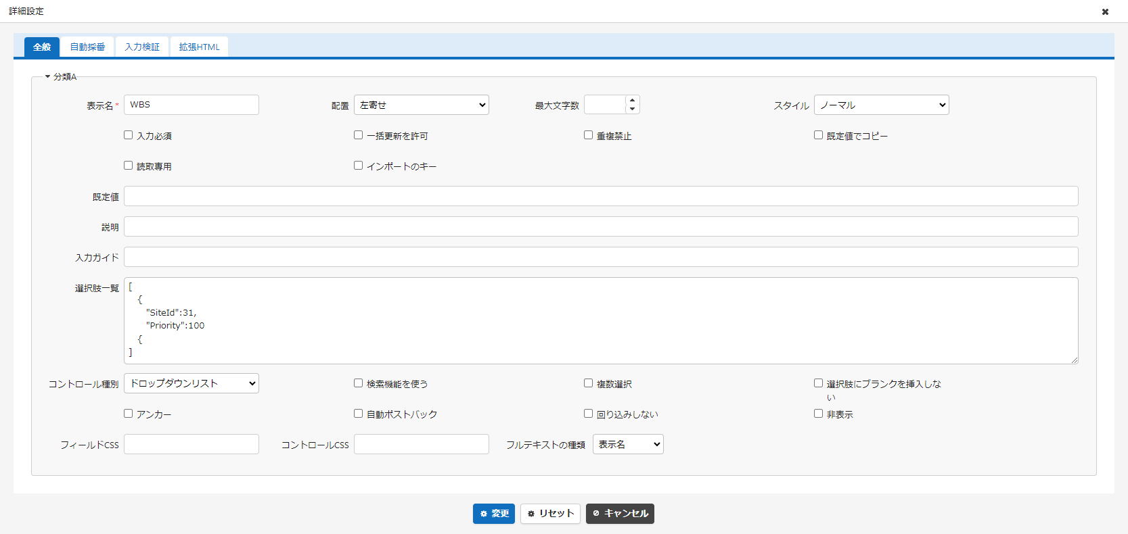Screen dimensions: 1128x534
Task: Check 一括更新を許可 option
Action: click(358, 135)
